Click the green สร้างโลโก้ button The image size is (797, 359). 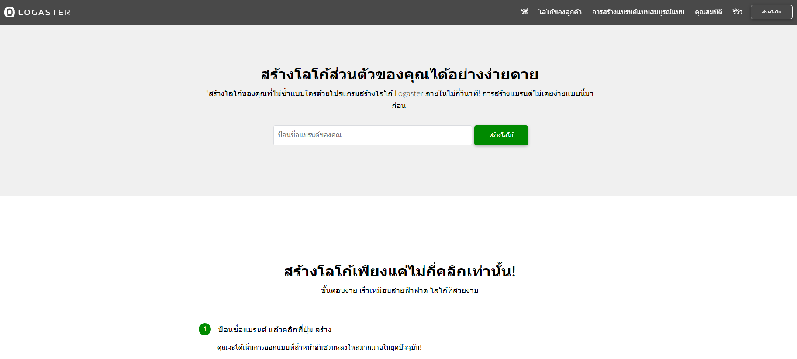coord(501,135)
